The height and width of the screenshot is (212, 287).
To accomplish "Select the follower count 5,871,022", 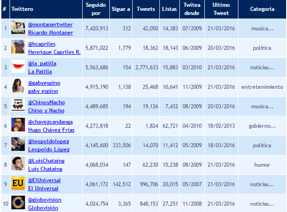I will coord(97,48).
